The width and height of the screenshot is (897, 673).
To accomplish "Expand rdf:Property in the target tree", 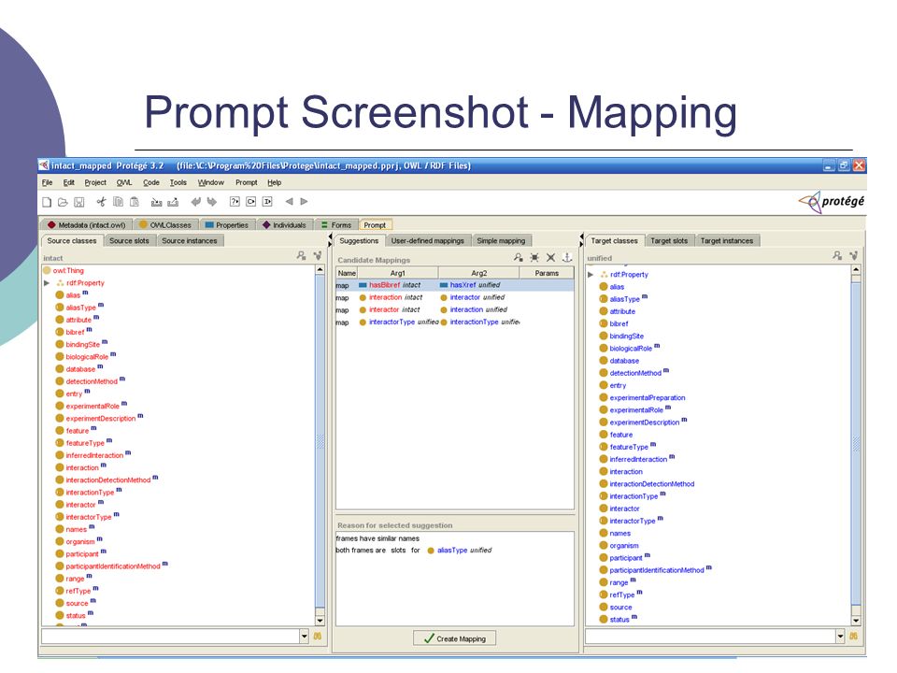I will 591,275.
